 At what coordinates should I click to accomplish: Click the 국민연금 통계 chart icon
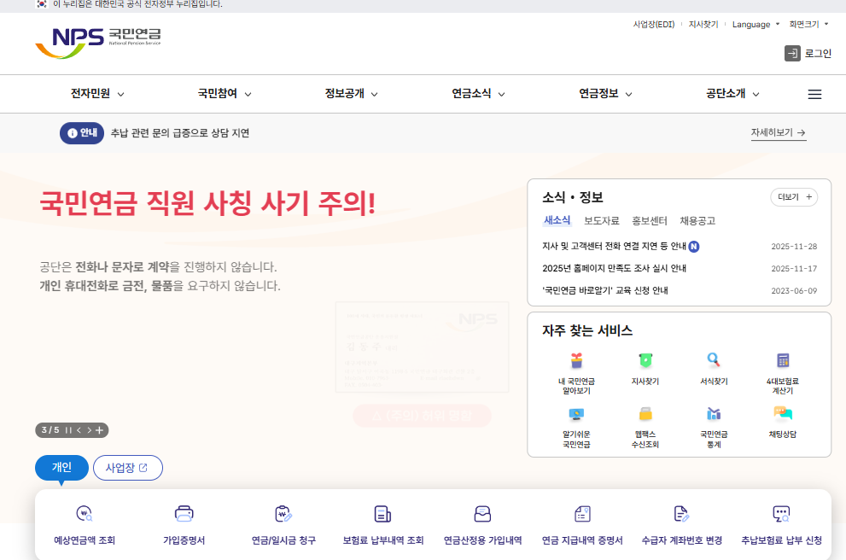click(714, 414)
